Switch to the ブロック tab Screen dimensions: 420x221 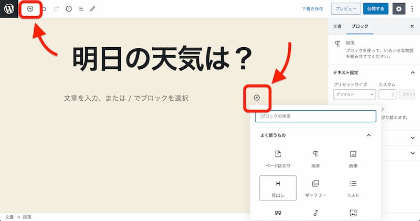360,26
